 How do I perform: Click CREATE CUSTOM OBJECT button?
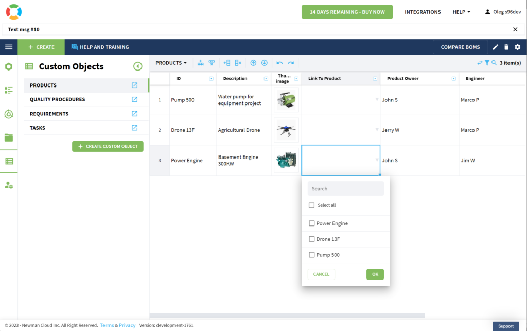[x=108, y=146]
